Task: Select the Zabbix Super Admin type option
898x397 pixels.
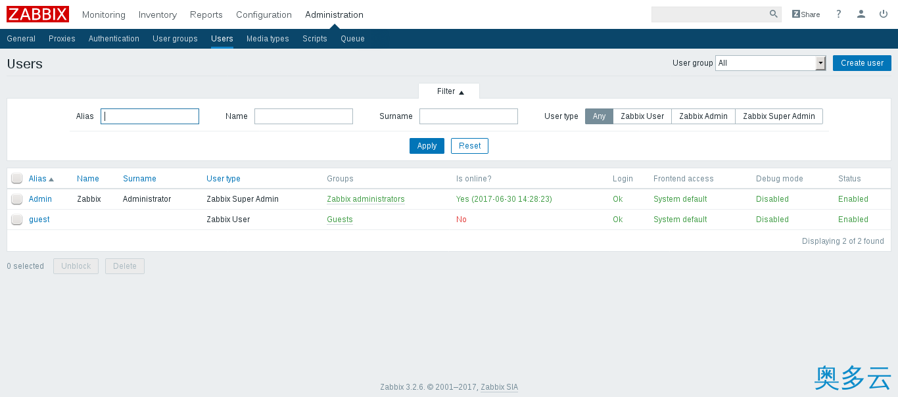Action: pyautogui.click(x=779, y=116)
